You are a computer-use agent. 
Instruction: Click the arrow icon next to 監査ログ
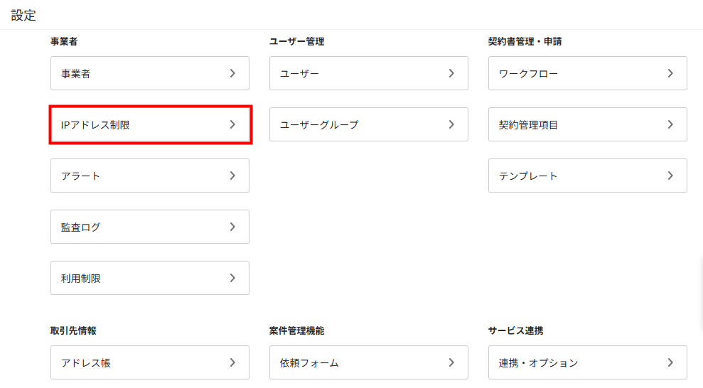click(232, 227)
